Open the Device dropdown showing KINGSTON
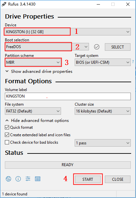 pos(68,32)
